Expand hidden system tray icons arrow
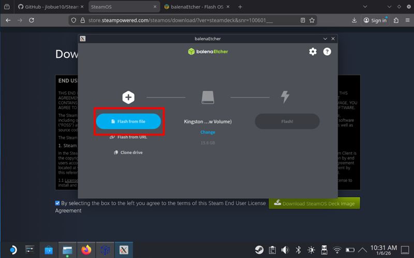This screenshot has width=414, height=258. tap(363, 250)
